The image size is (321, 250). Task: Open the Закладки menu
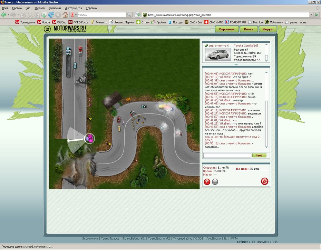[x=55, y=8]
